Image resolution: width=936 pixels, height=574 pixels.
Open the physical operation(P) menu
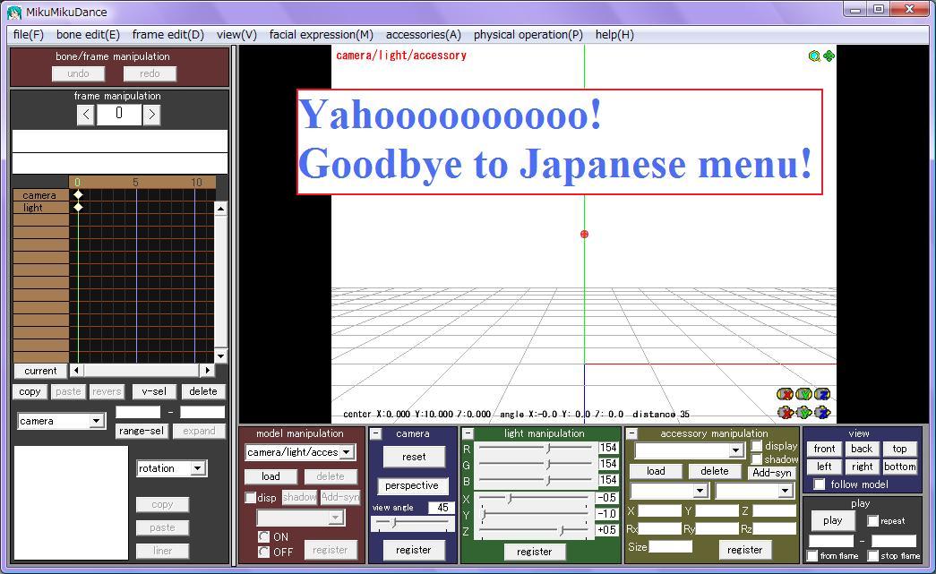[528, 35]
